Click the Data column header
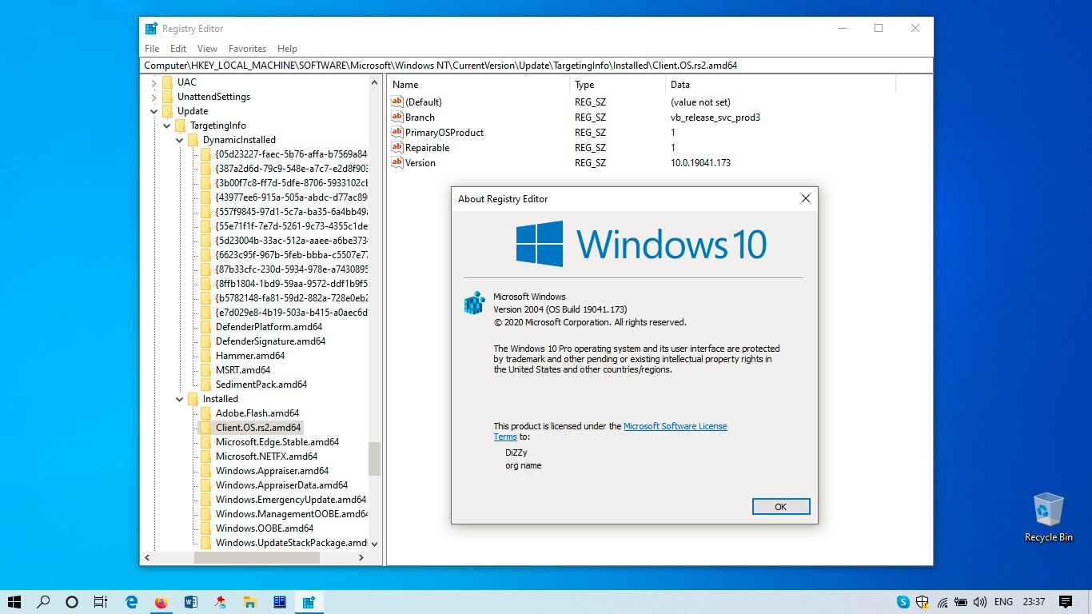The image size is (1092, 614). coord(780,85)
